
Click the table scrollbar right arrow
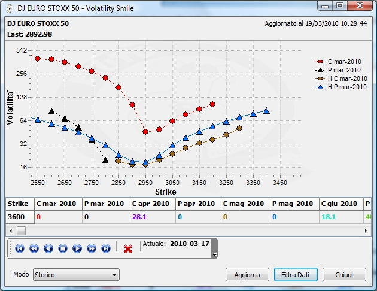coord(366,231)
